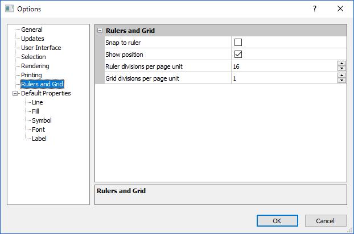Uncheck the Show position checkbox
The width and height of the screenshot is (354, 234).
[x=238, y=55]
